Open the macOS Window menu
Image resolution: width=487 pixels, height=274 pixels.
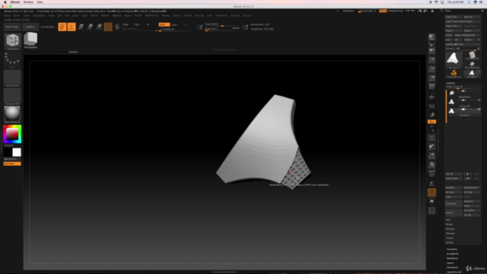point(28,2)
